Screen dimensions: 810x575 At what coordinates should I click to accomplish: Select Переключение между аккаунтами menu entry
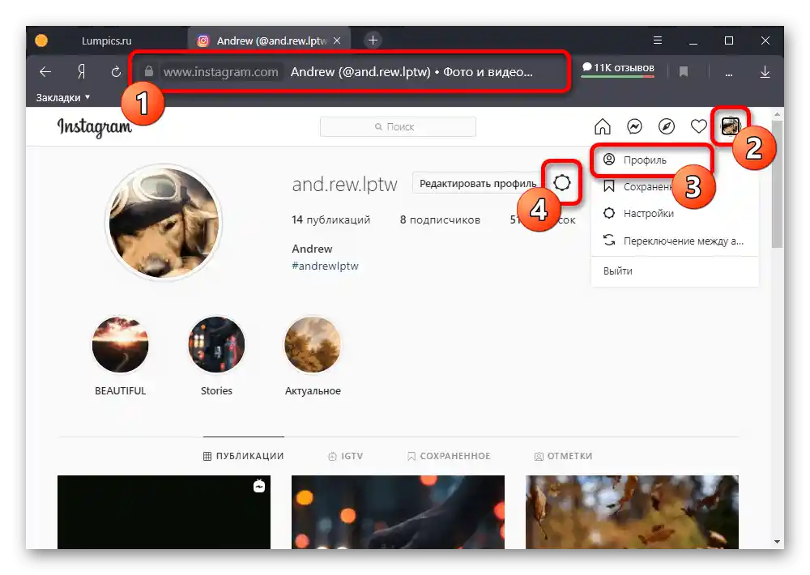click(x=675, y=241)
